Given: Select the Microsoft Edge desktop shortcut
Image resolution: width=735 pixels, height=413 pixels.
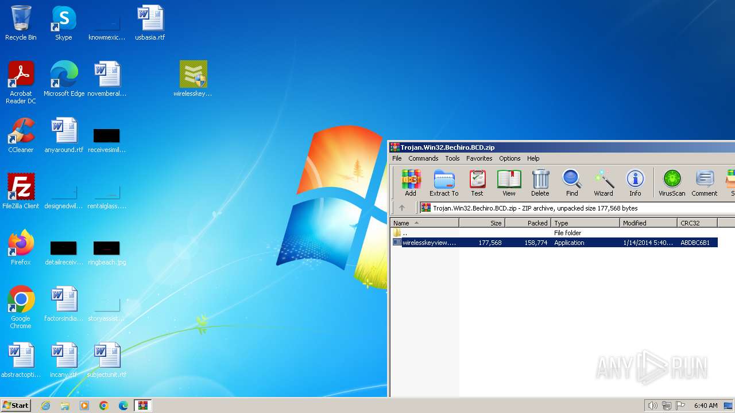Looking at the screenshot, I should (x=64, y=79).
